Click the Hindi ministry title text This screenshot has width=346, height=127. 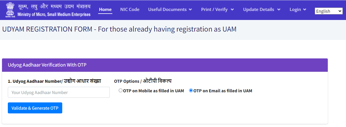click(x=54, y=7)
